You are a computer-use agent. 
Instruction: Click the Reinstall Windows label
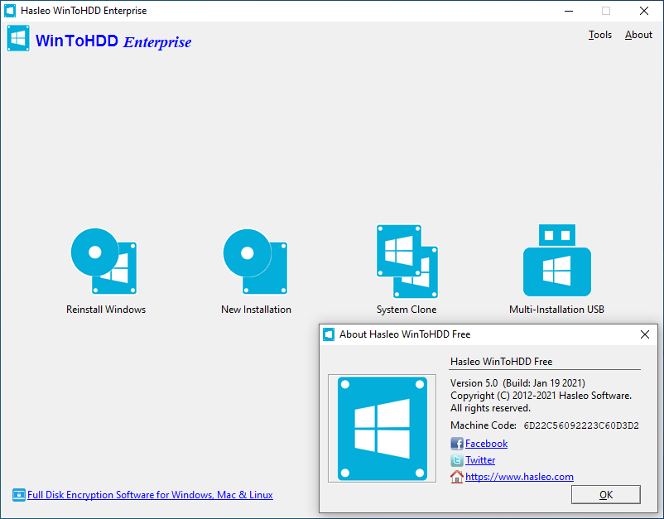106,310
